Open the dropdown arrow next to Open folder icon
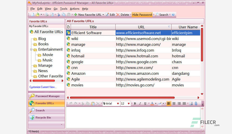Viewport: 232px width, 134px height. point(41,15)
